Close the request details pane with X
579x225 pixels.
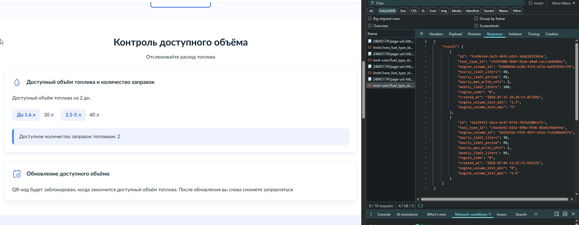coord(422,34)
